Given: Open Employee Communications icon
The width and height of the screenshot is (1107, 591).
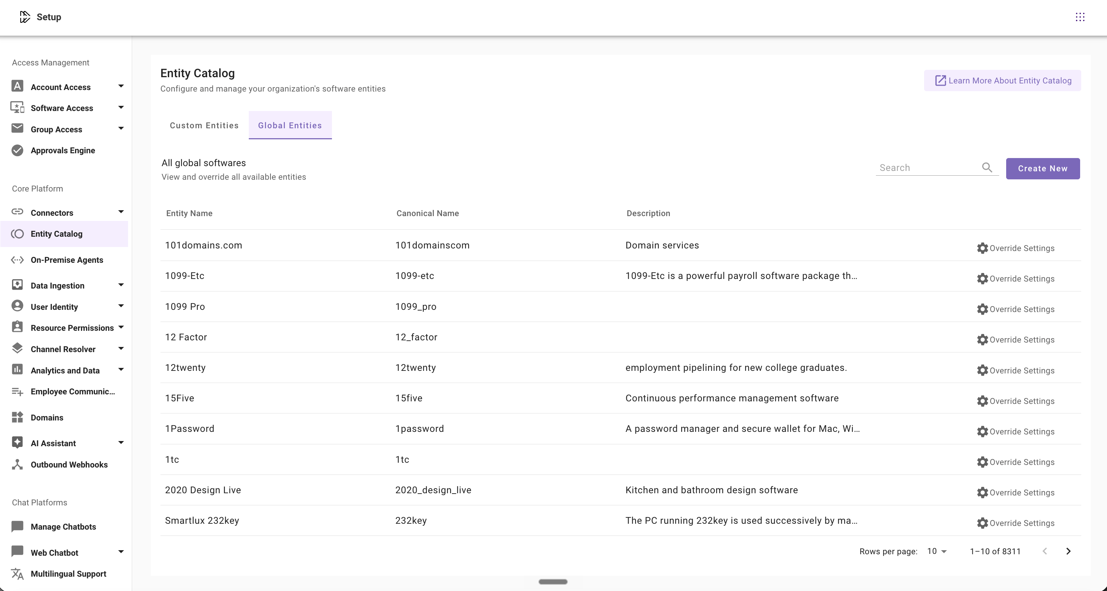Looking at the screenshot, I should (x=17, y=391).
